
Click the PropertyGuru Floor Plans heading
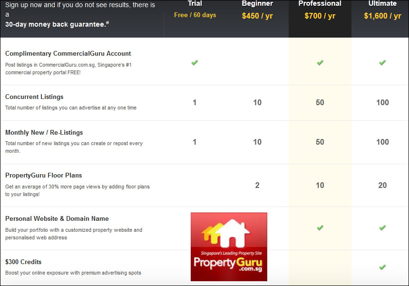[44, 175]
